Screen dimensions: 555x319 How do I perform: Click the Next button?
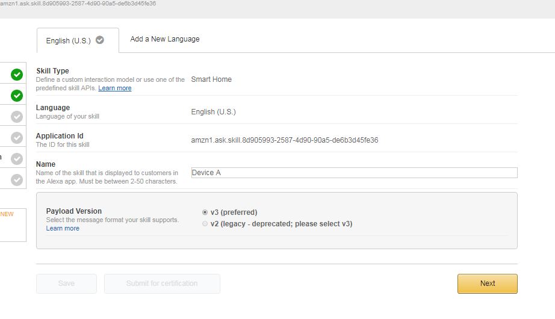pyautogui.click(x=488, y=283)
